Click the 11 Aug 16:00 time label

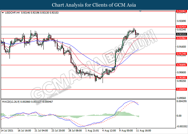(x=143, y=131)
